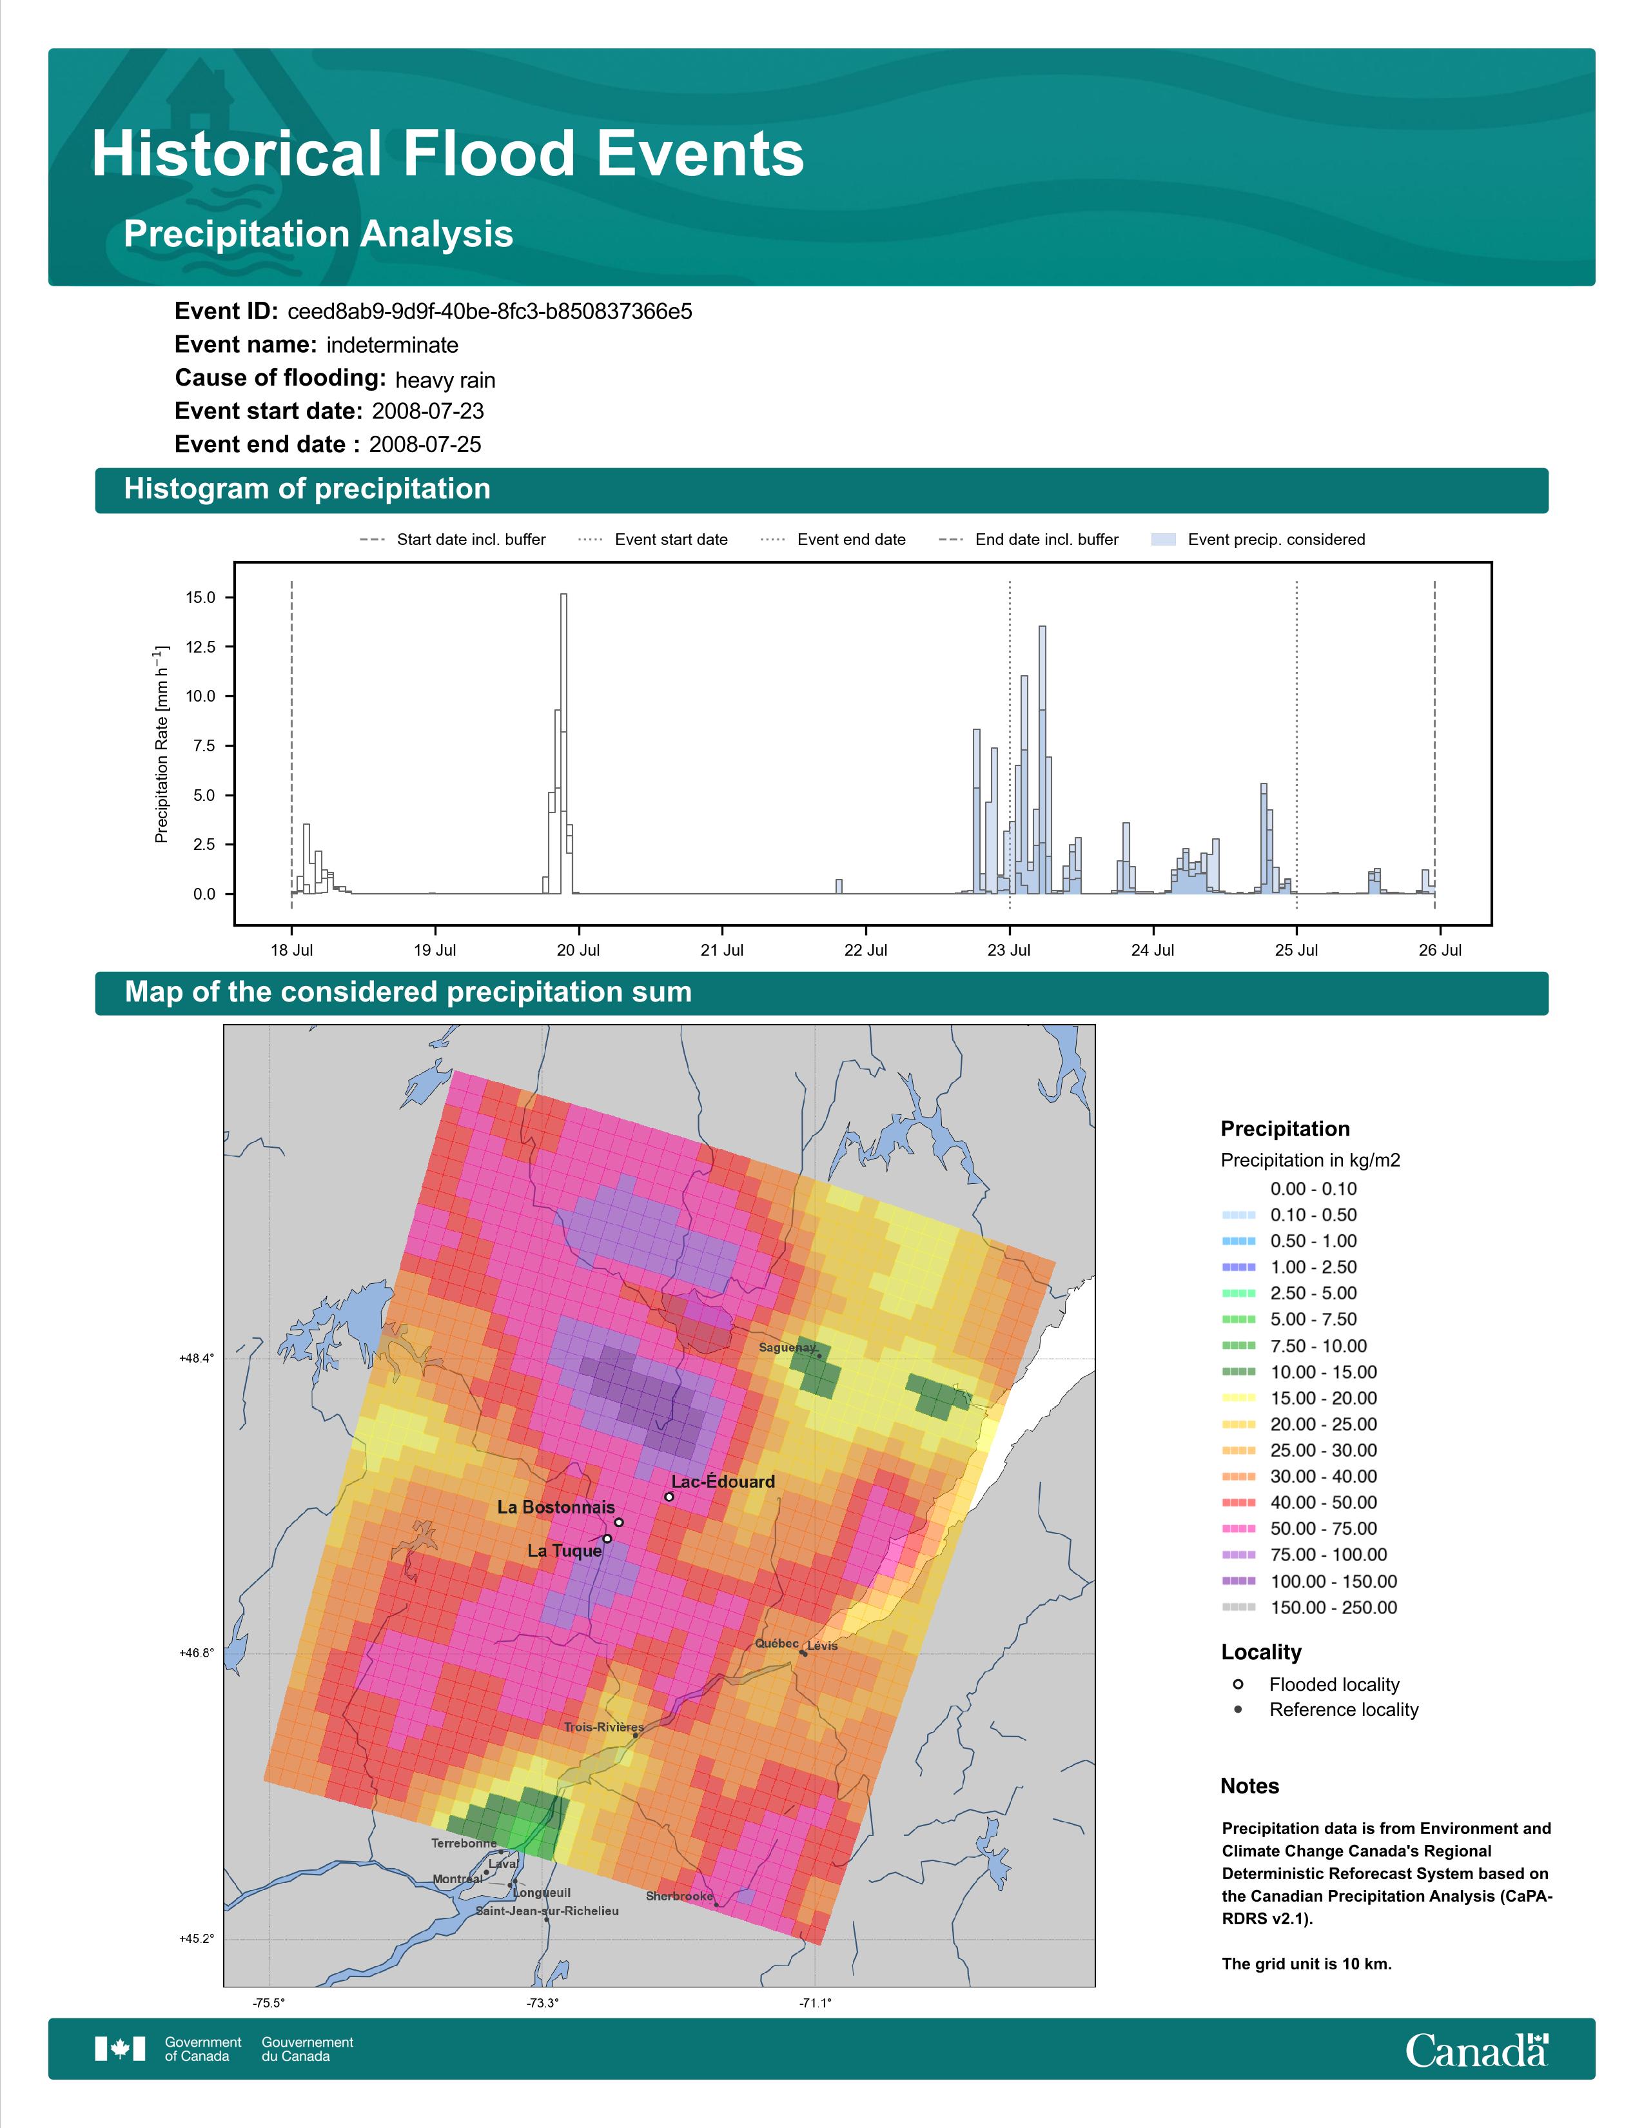Click the Québec label on the map
This screenshot has width=1644, height=2128.
776,1644
